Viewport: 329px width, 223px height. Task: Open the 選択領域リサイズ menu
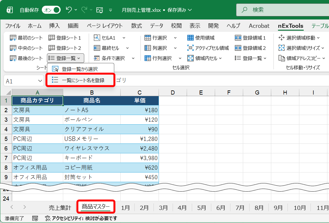(301, 48)
